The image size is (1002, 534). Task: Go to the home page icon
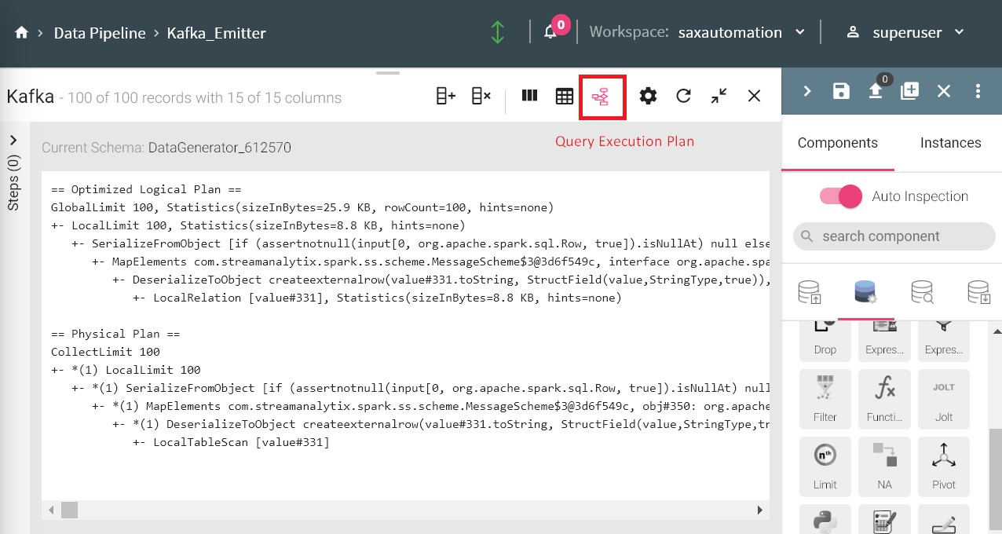[22, 33]
